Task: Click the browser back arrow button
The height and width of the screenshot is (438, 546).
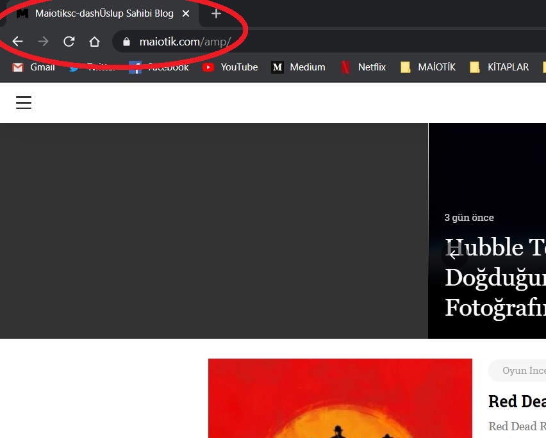Action: pos(17,42)
